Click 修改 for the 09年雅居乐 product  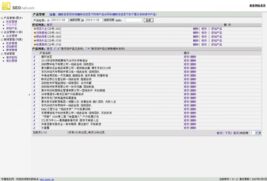[x=186, y=94]
